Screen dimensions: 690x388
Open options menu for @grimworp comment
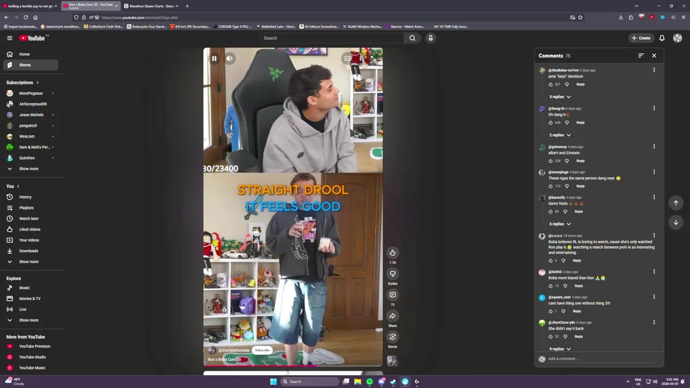(x=654, y=147)
